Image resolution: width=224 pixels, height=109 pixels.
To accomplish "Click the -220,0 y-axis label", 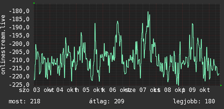I will pyautogui.click(x=19, y=76).
